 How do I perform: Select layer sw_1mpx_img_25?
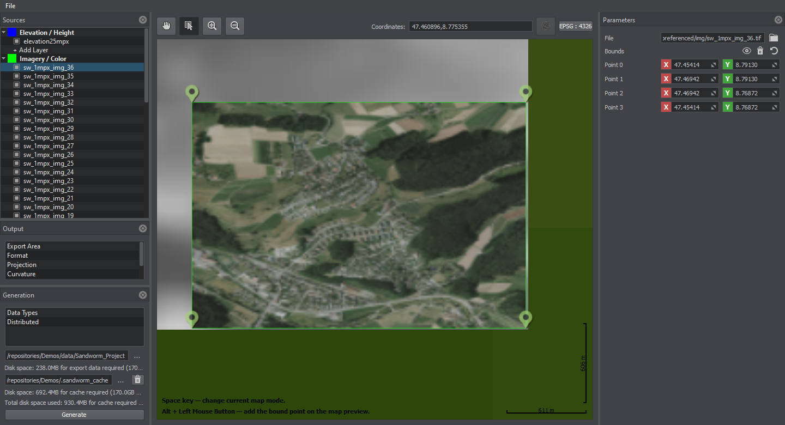48,163
